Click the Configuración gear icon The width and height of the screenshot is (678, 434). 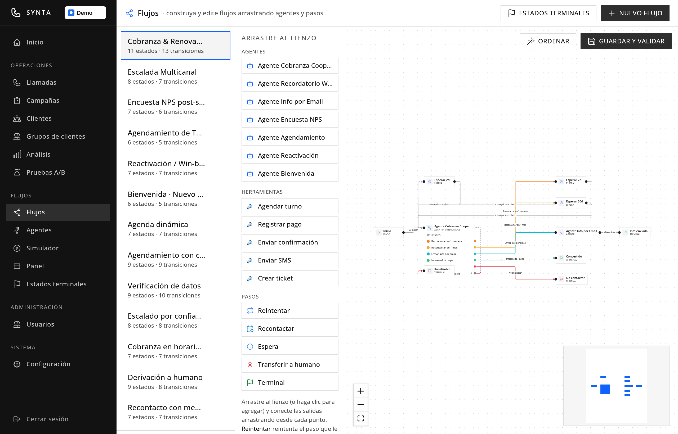pyautogui.click(x=17, y=364)
